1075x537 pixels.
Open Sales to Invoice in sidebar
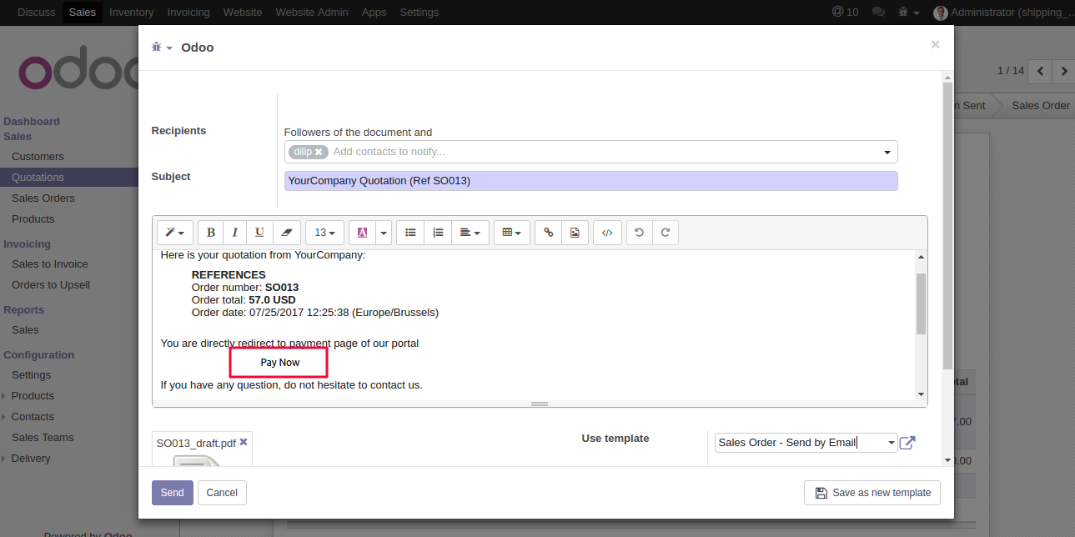click(x=50, y=264)
